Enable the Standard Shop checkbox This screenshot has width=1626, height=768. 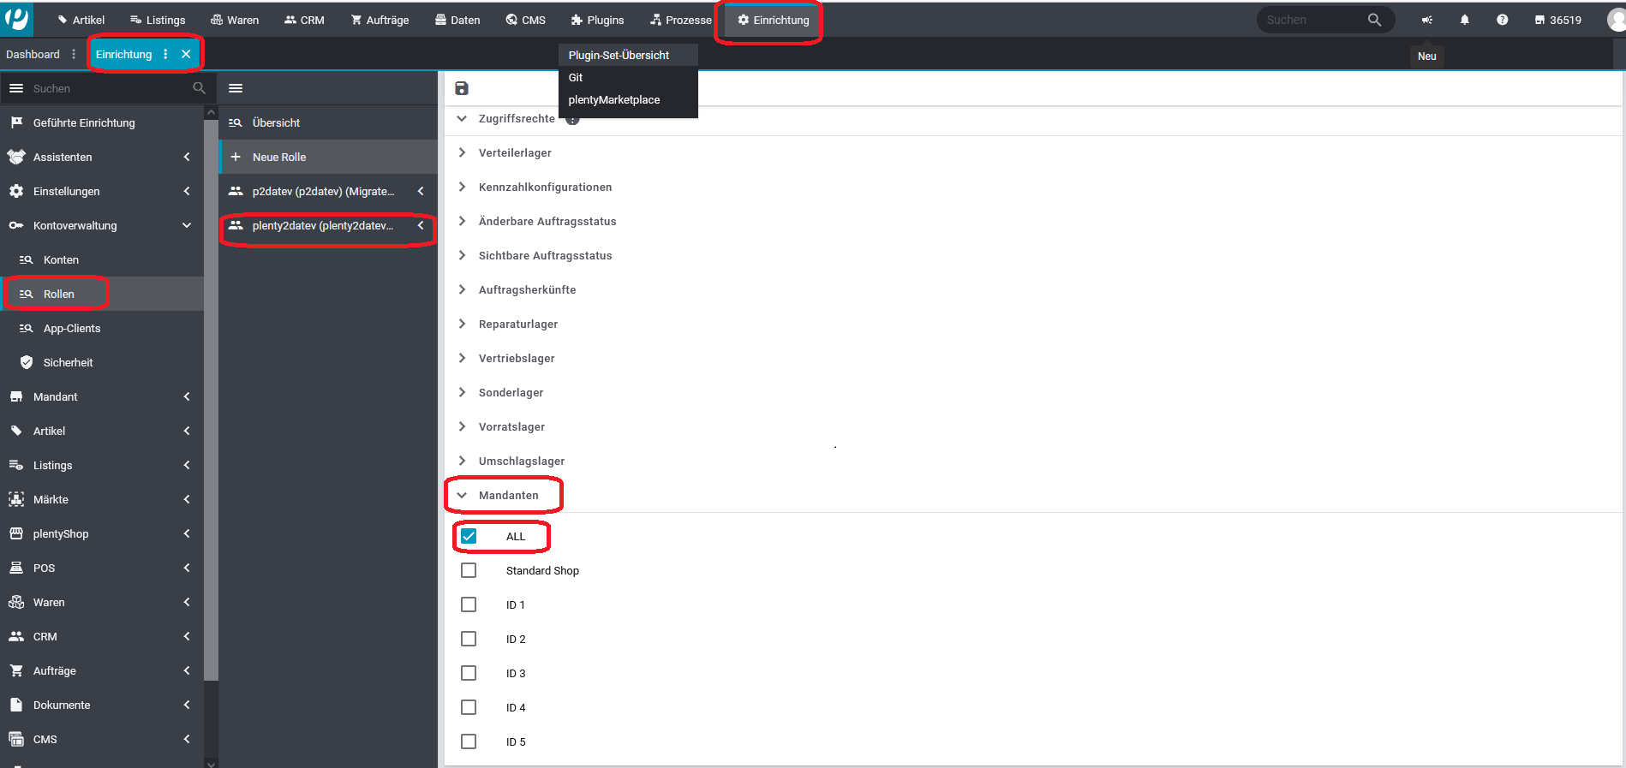pos(469,570)
